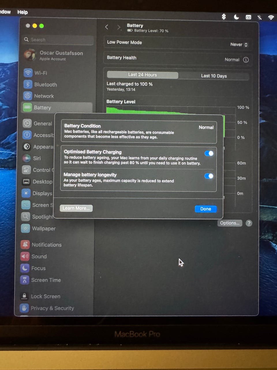Viewport: 277px width, 370px height.
Task: Select the Battery sidebar item
Action: (x=57, y=108)
